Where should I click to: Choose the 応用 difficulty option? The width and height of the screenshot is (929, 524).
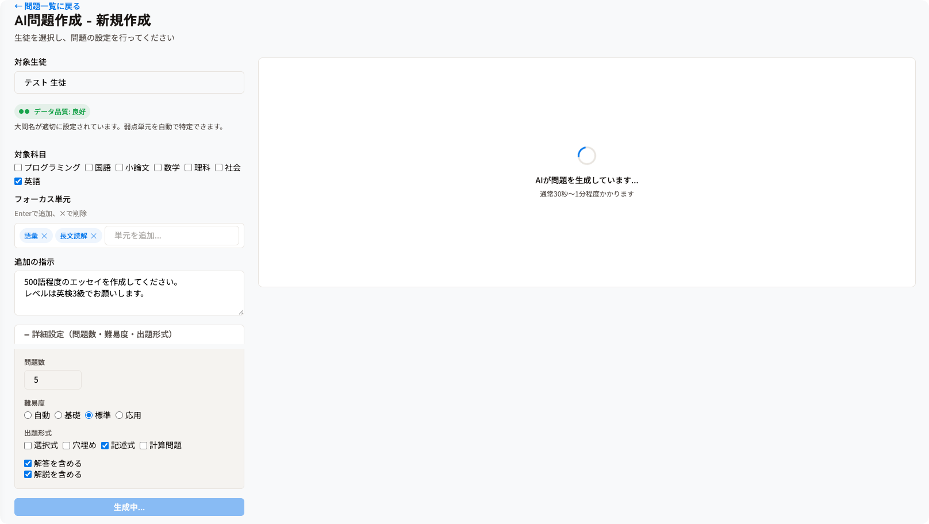(x=120, y=415)
